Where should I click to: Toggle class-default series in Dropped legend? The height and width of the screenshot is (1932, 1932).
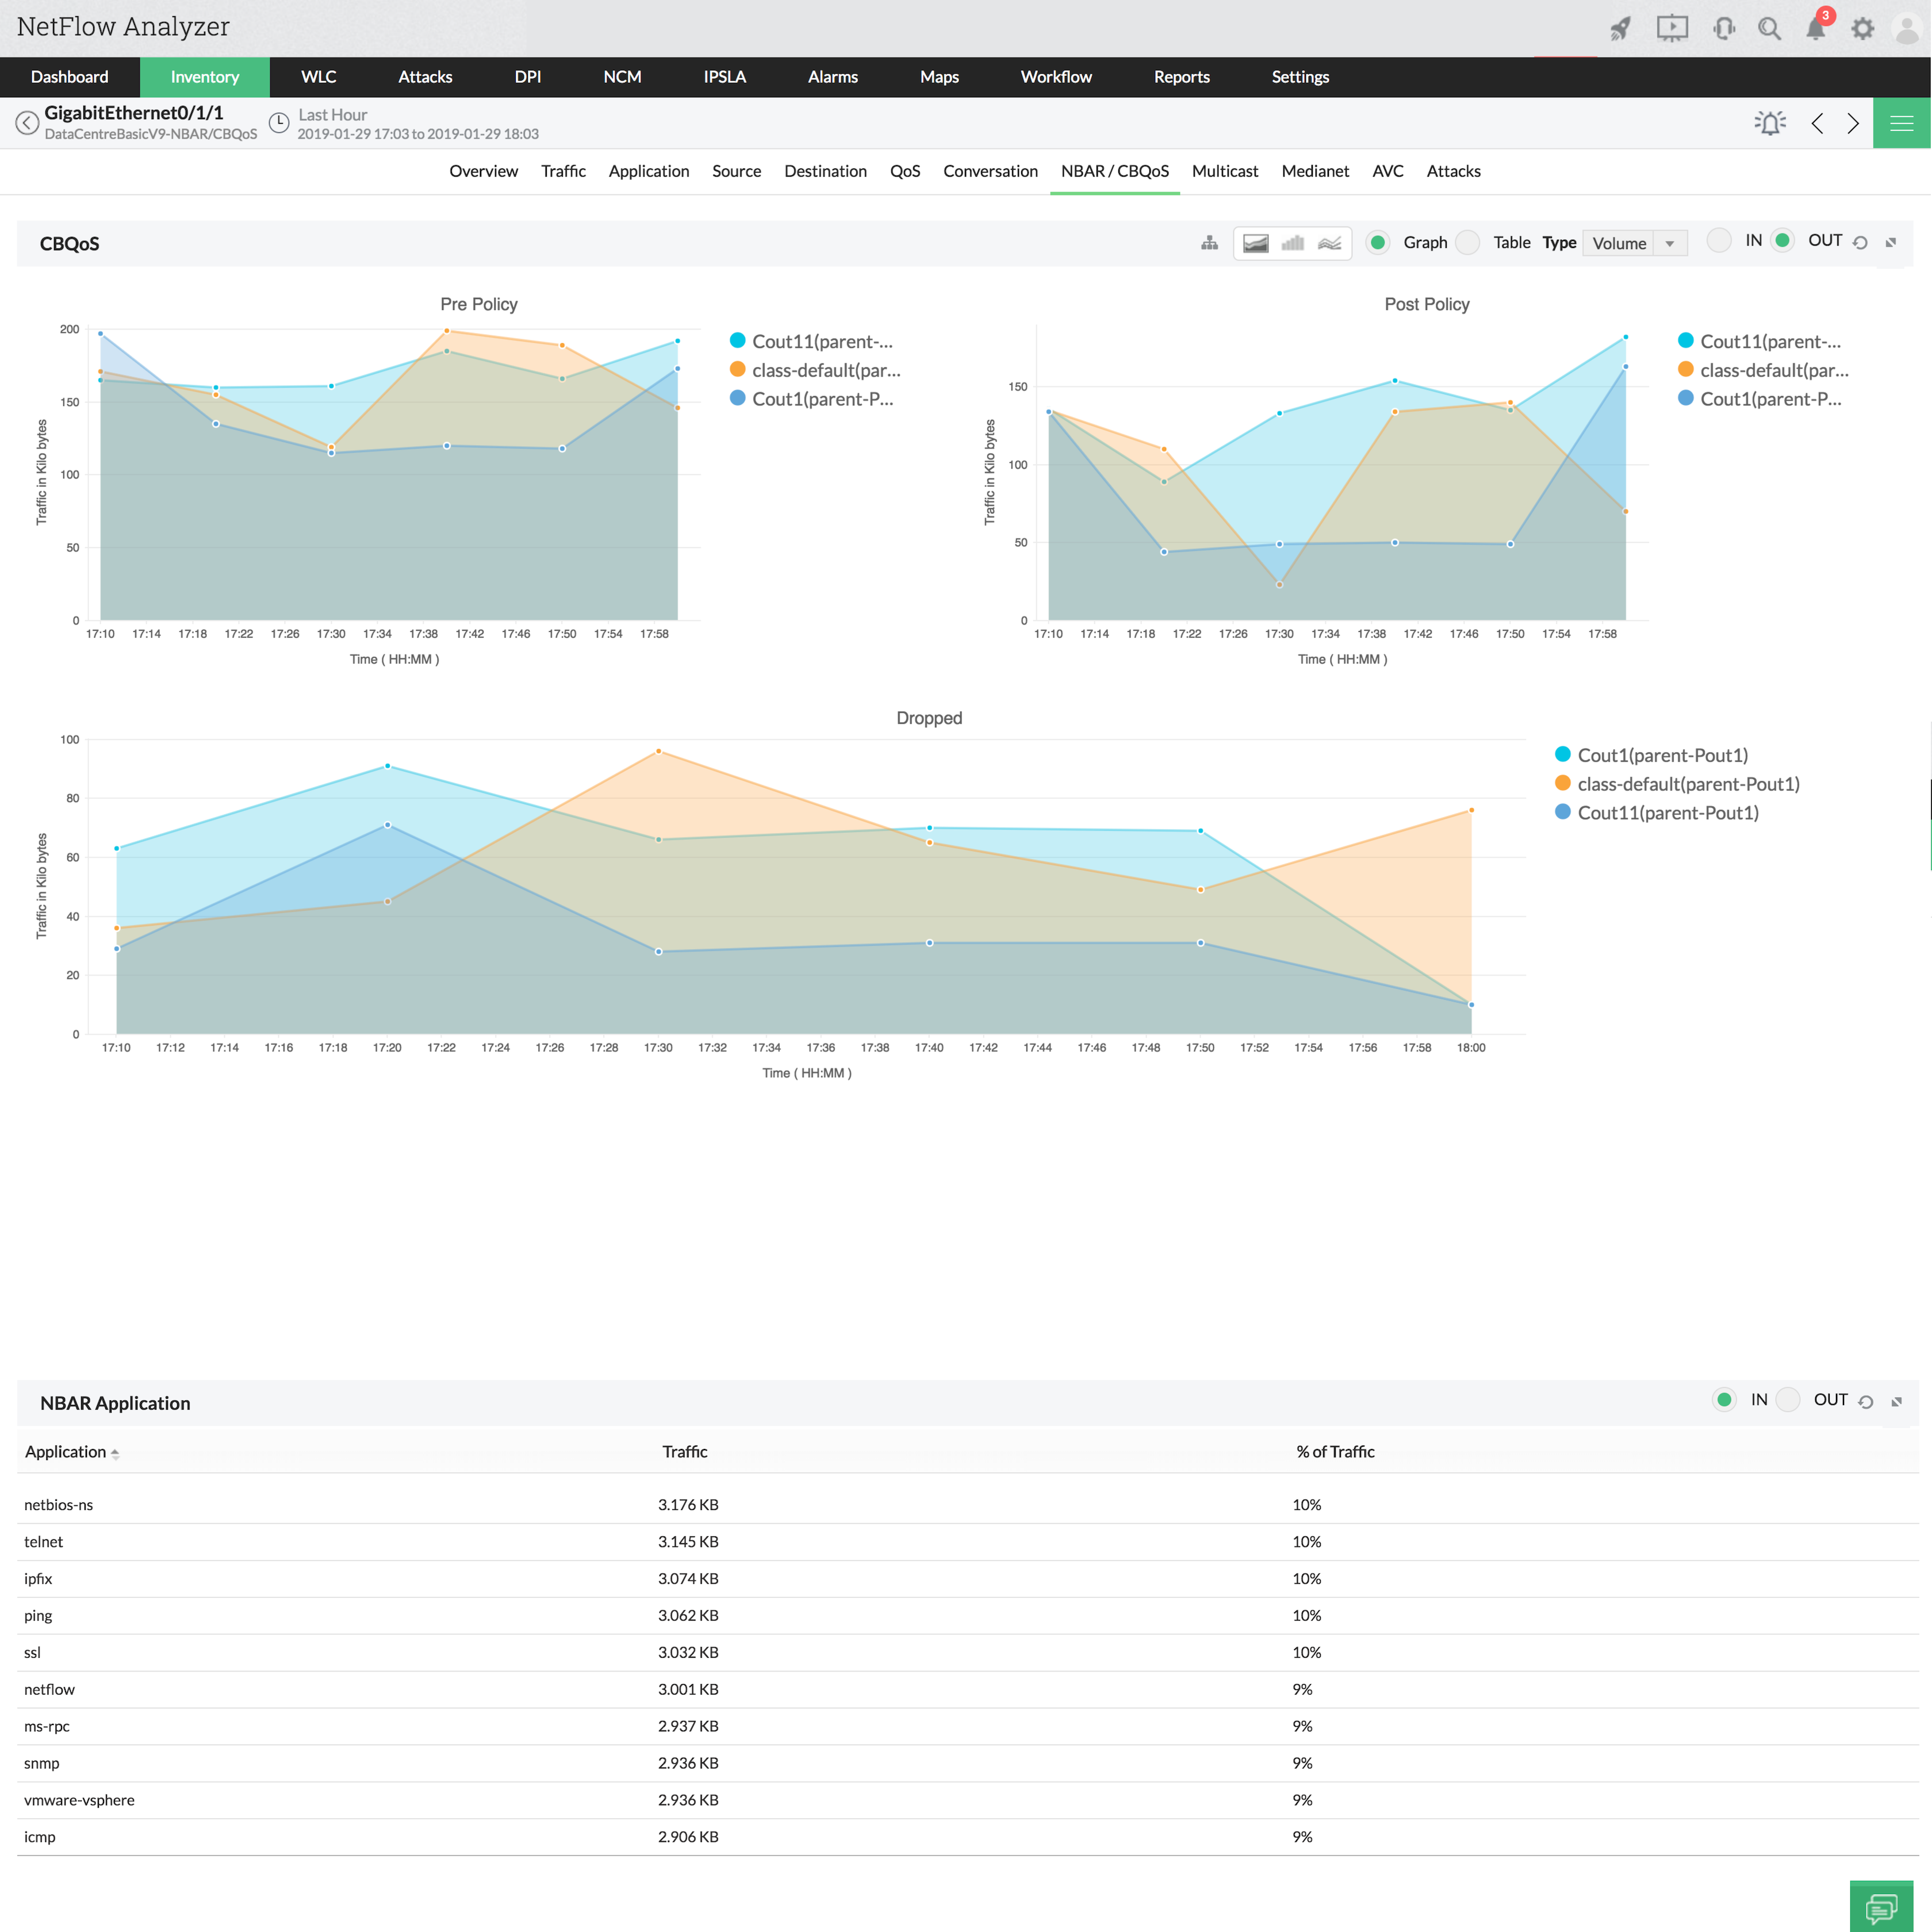point(1687,784)
